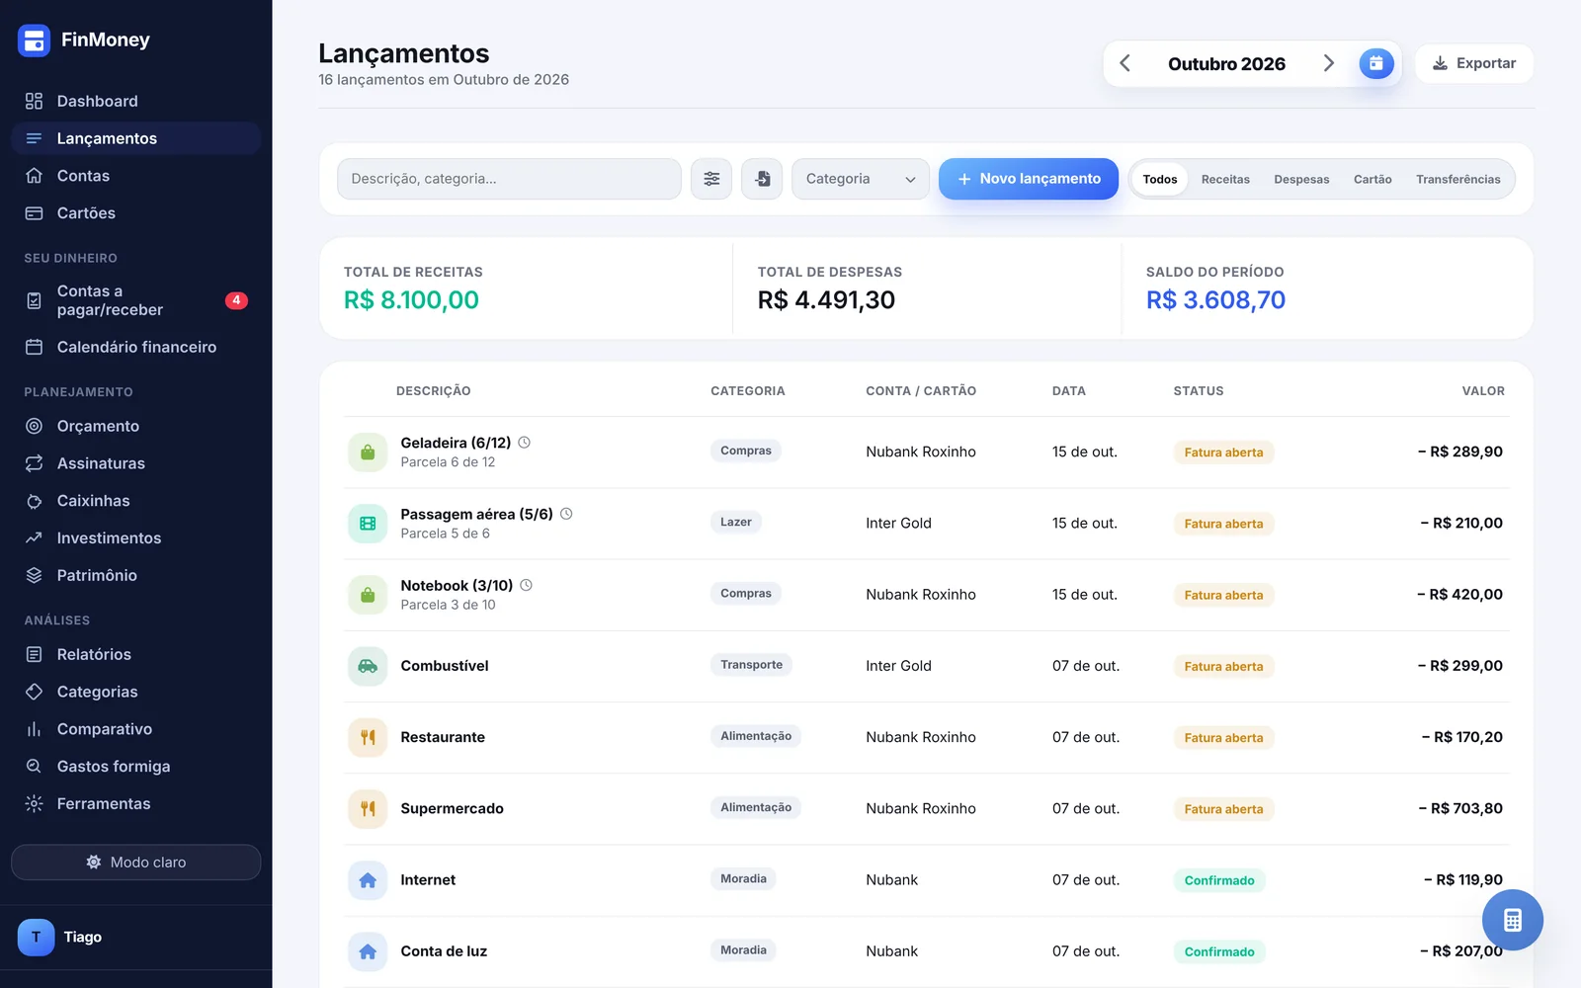
Task: Click the ticket icon for Passagem aérea
Action: (368, 524)
